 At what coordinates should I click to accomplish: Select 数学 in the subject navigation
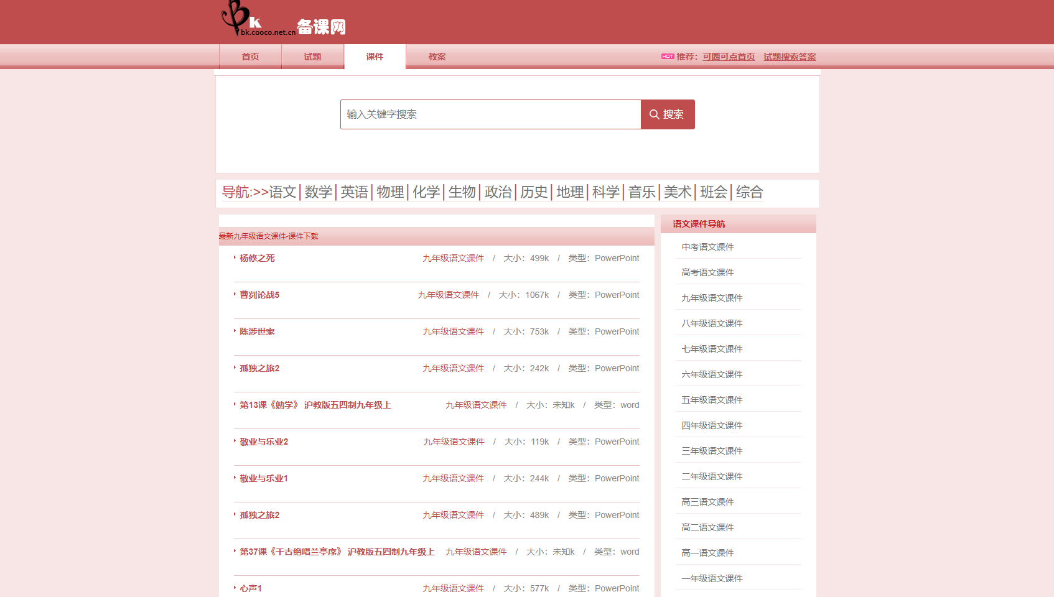point(318,193)
